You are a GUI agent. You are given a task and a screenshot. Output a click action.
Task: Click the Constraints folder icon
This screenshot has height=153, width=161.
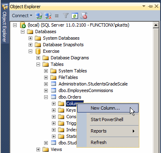point(61,117)
